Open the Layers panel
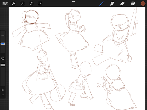 pos(133,4)
